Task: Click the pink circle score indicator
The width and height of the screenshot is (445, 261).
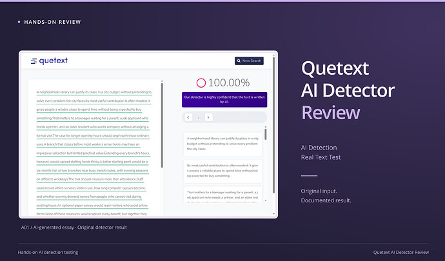Action: 201,83
